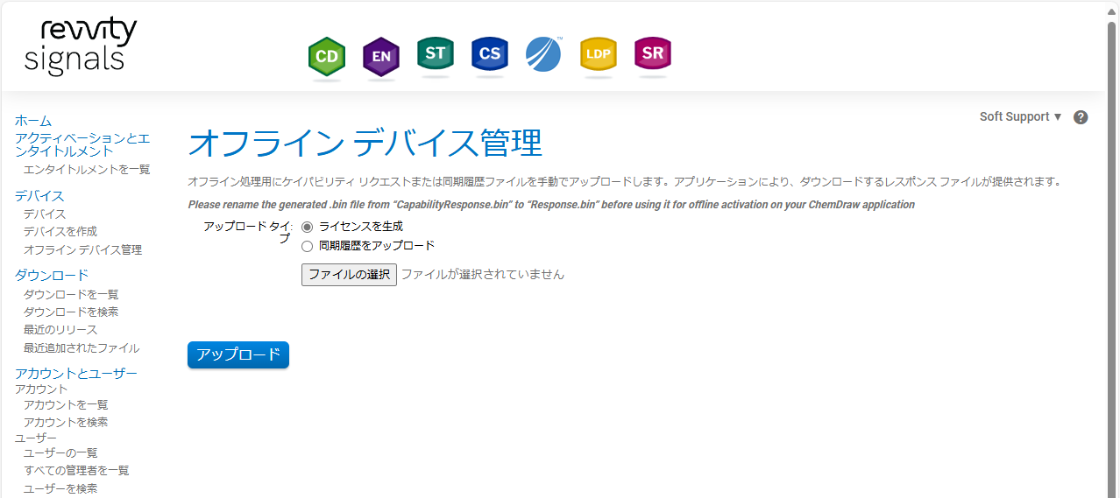Viewport: 1120px width, 498px height.
Task: Open the purple EN product icon
Action: pyautogui.click(x=381, y=57)
